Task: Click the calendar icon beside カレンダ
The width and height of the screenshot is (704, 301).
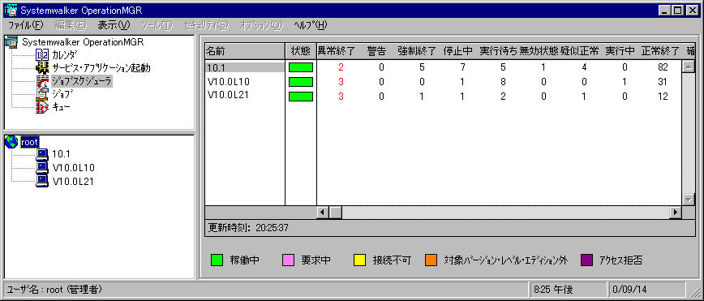Action: coord(41,56)
